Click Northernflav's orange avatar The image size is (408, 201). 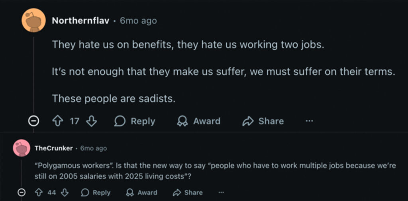coord(33,20)
